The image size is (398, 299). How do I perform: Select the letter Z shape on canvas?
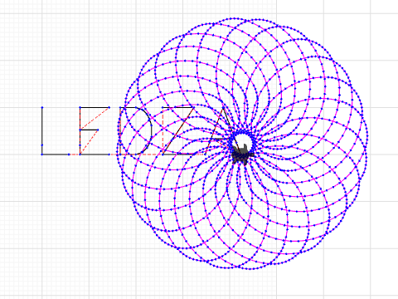tap(178, 130)
